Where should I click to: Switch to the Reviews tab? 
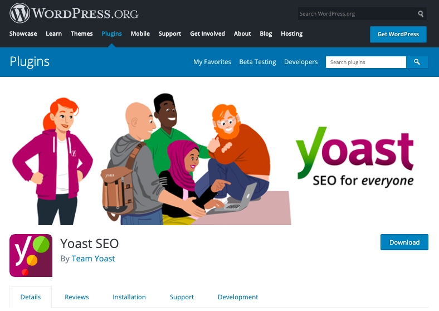tap(77, 297)
